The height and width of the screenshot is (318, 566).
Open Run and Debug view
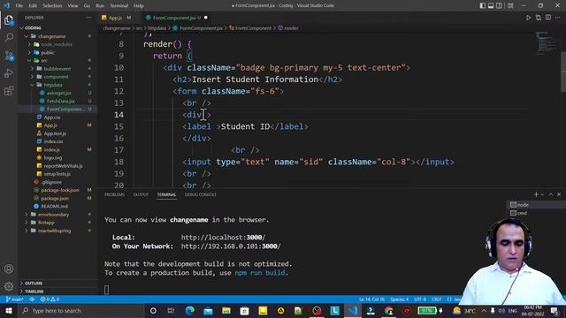tap(9, 73)
